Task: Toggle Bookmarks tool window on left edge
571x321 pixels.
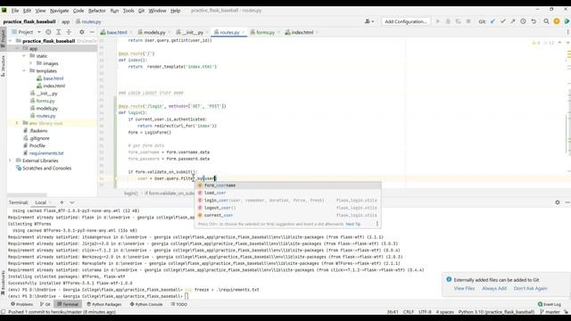Action: (x=3, y=283)
